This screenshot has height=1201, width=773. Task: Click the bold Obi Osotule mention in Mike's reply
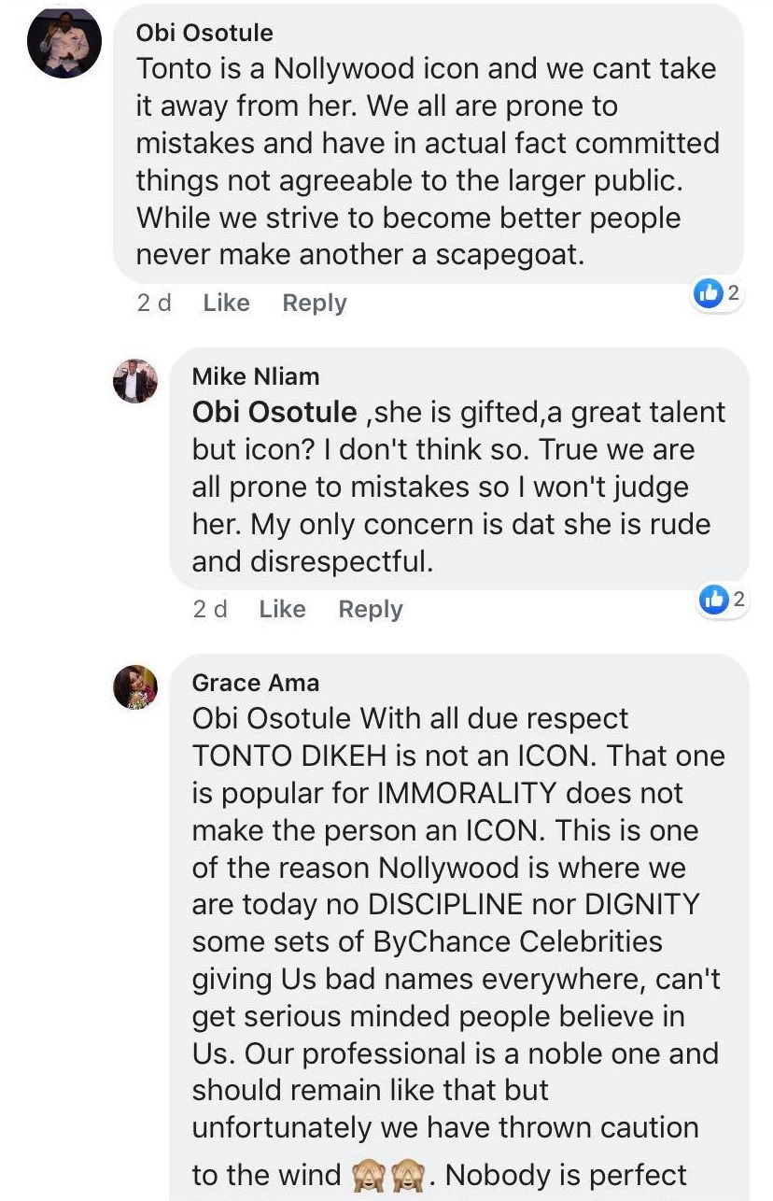(x=274, y=412)
